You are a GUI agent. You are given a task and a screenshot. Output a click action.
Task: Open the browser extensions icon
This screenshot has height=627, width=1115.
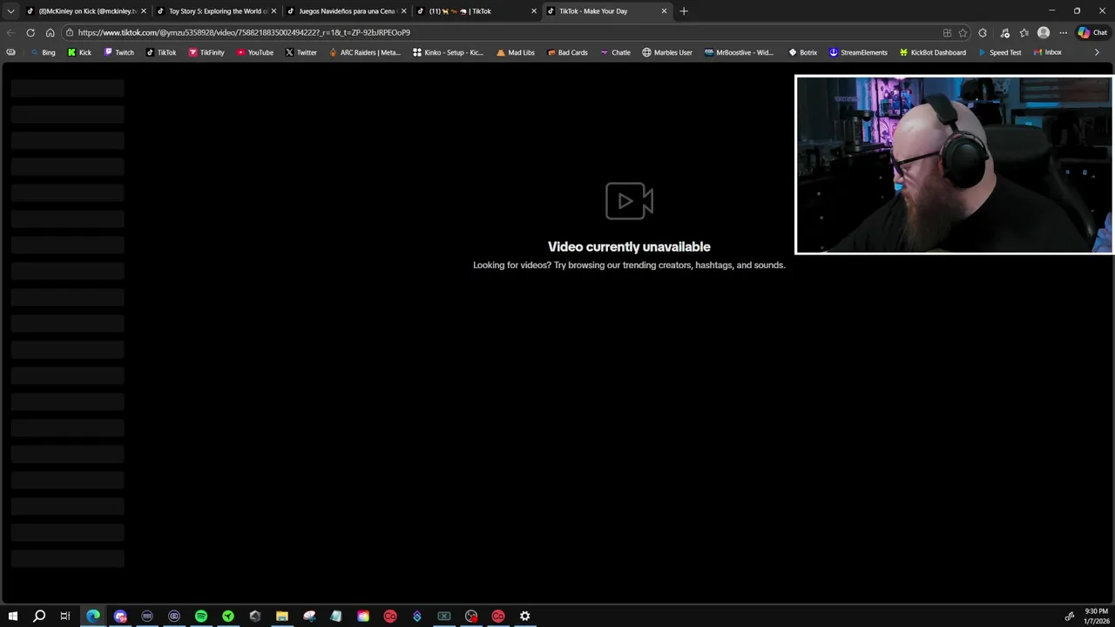point(983,32)
